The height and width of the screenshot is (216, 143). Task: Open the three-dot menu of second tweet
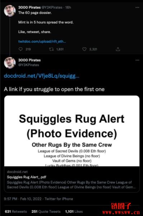click(x=137, y=60)
